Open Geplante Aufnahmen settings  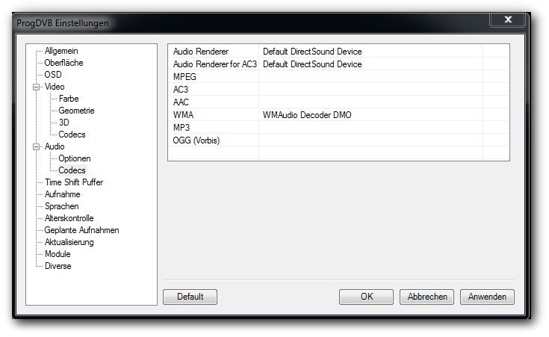[x=81, y=230]
